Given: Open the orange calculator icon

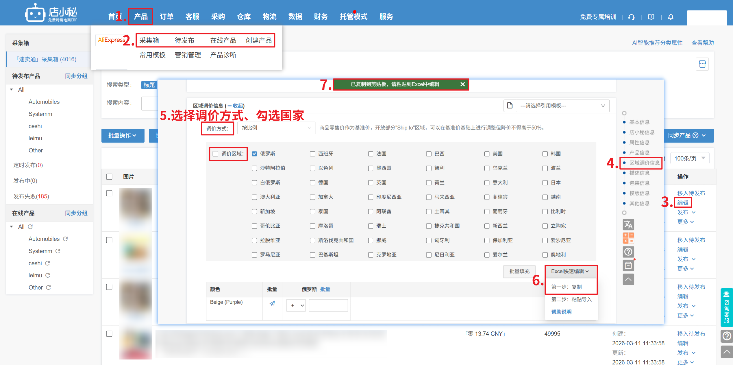Looking at the screenshot, I should 628,238.
